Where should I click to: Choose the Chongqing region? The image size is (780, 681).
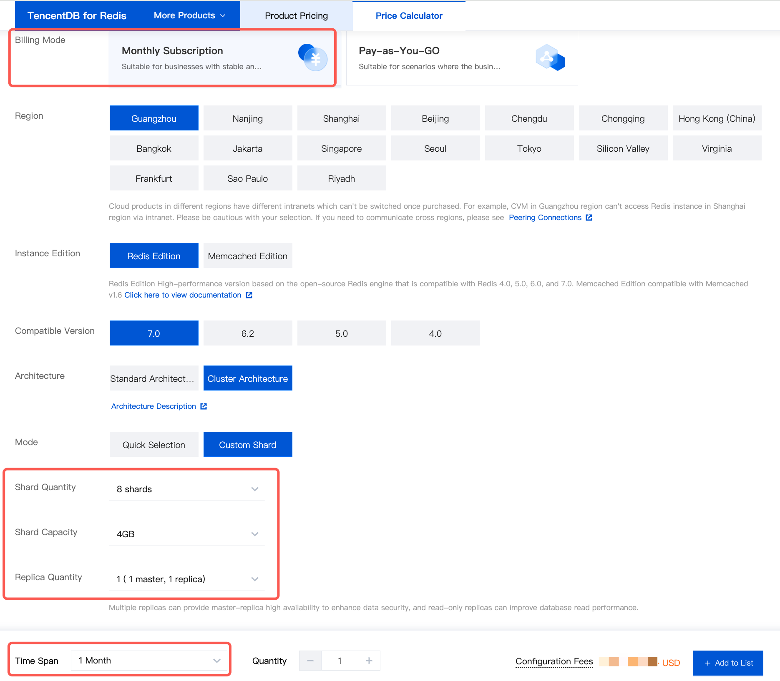click(x=623, y=118)
